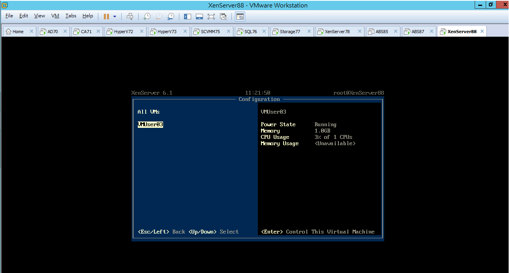Open the File menu
Screen dimensions: 509x273
[9, 16]
